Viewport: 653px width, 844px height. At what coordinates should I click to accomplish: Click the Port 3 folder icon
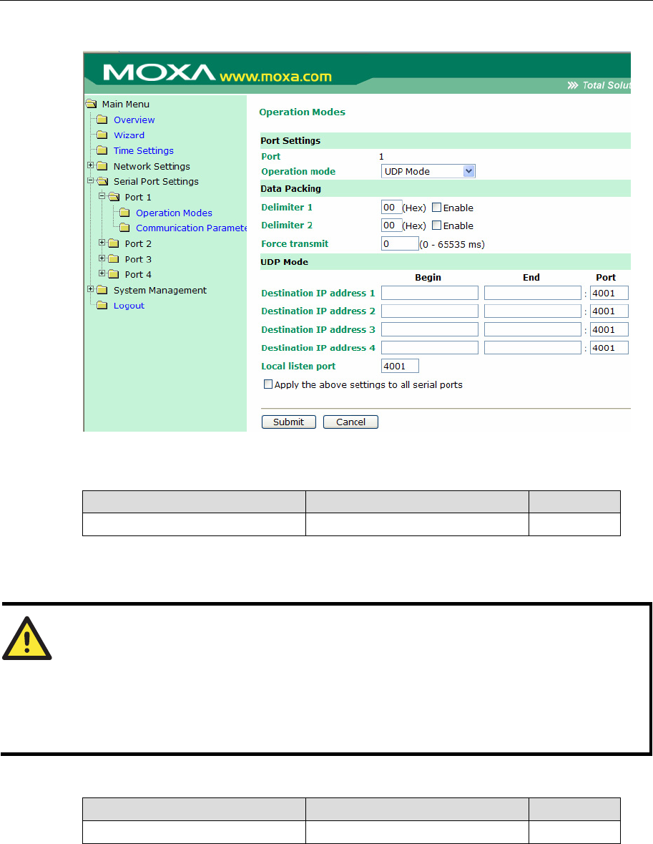click(x=113, y=259)
